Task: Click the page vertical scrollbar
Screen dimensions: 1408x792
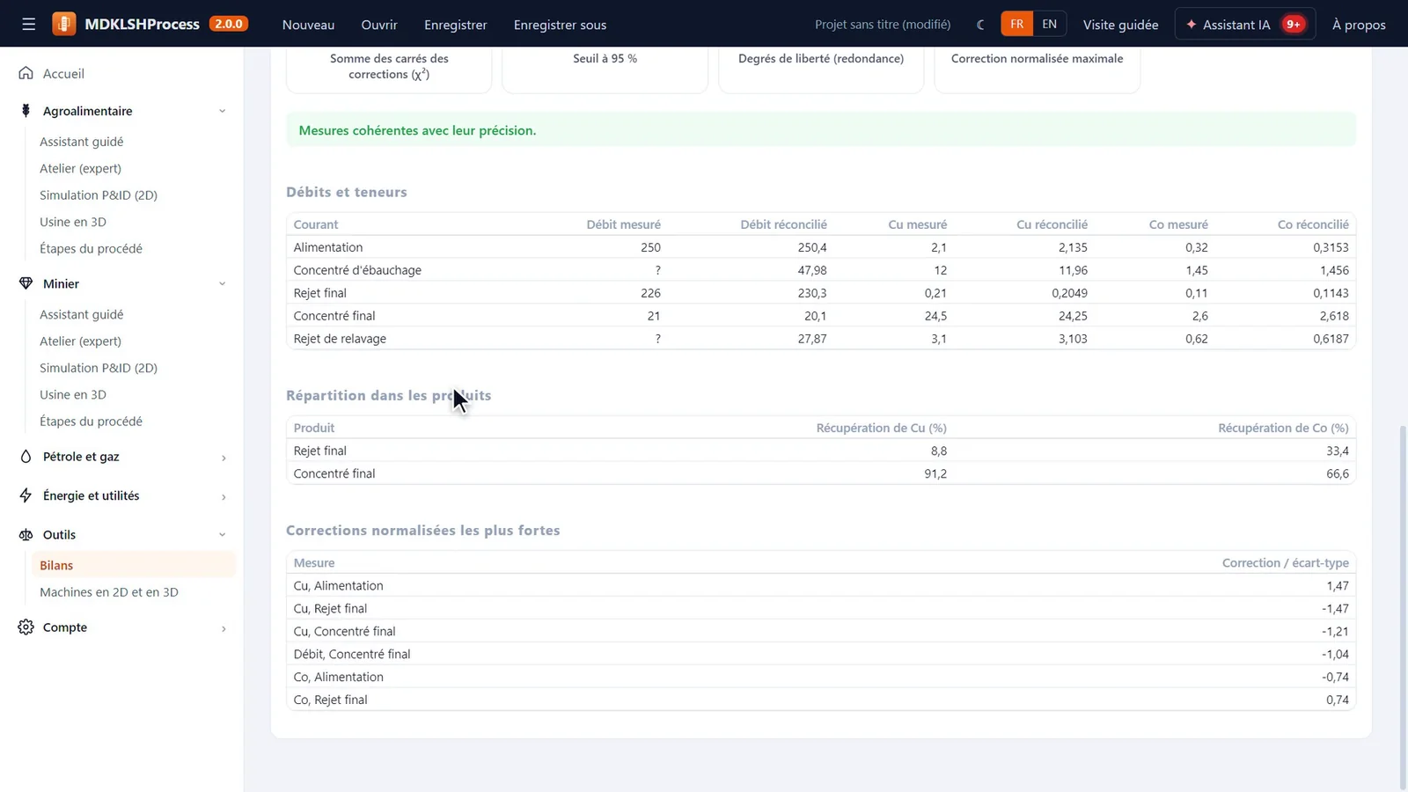Action: coord(1403,607)
